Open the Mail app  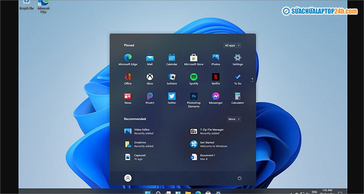pos(150,60)
